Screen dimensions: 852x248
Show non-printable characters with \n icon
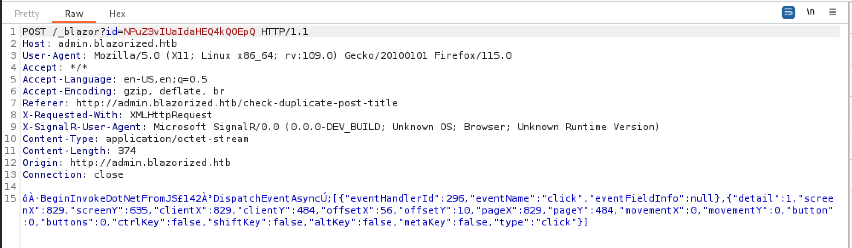[x=810, y=12]
